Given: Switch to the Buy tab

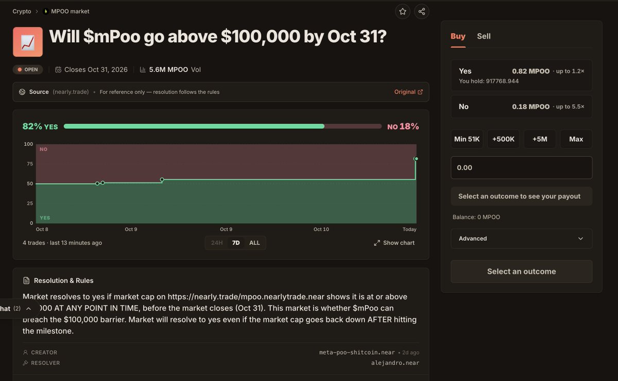Looking at the screenshot, I should (x=458, y=36).
